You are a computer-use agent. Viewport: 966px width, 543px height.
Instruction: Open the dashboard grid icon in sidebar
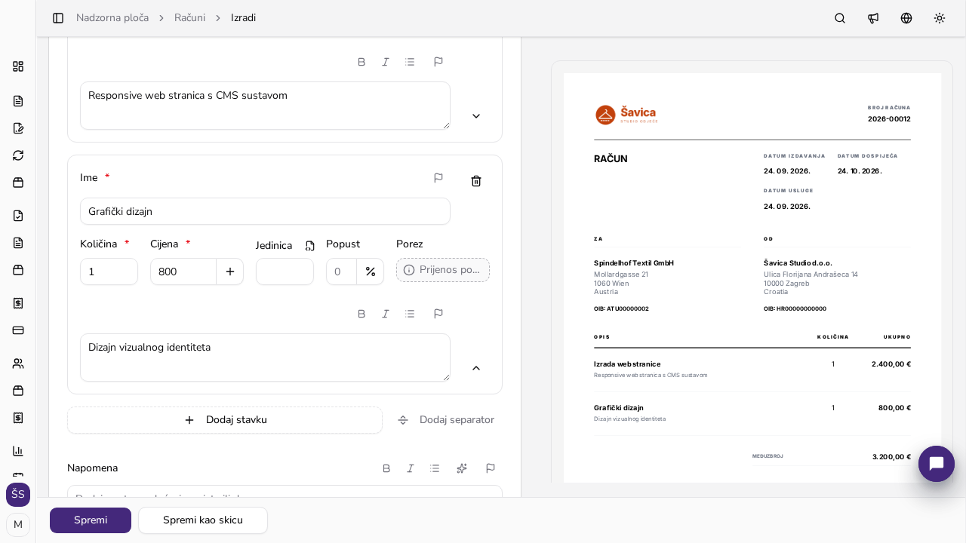(18, 66)
